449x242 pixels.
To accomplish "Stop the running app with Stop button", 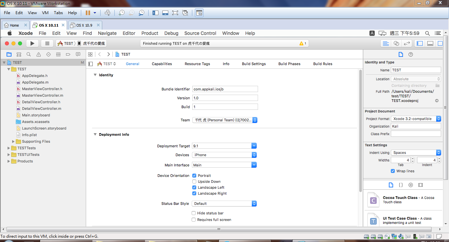I will point(47,43).
